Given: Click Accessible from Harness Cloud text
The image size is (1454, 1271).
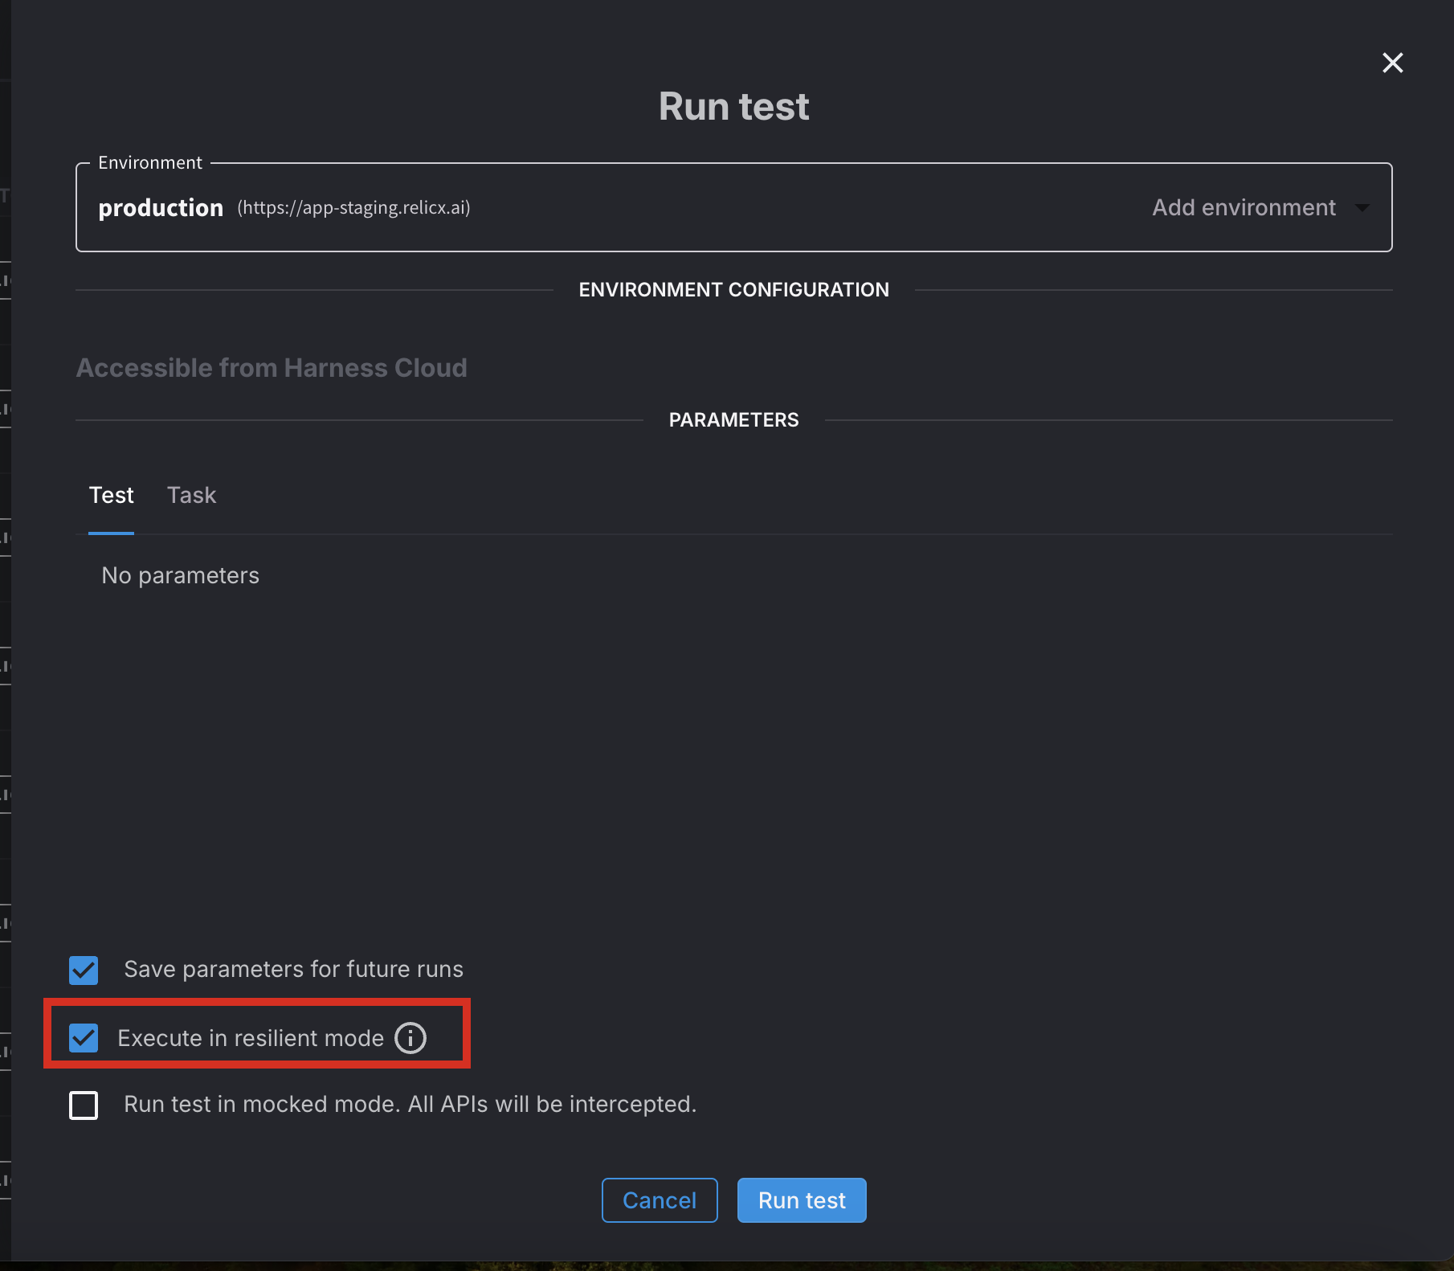Looking at the screenshot, I should click(x=272, y=368).
